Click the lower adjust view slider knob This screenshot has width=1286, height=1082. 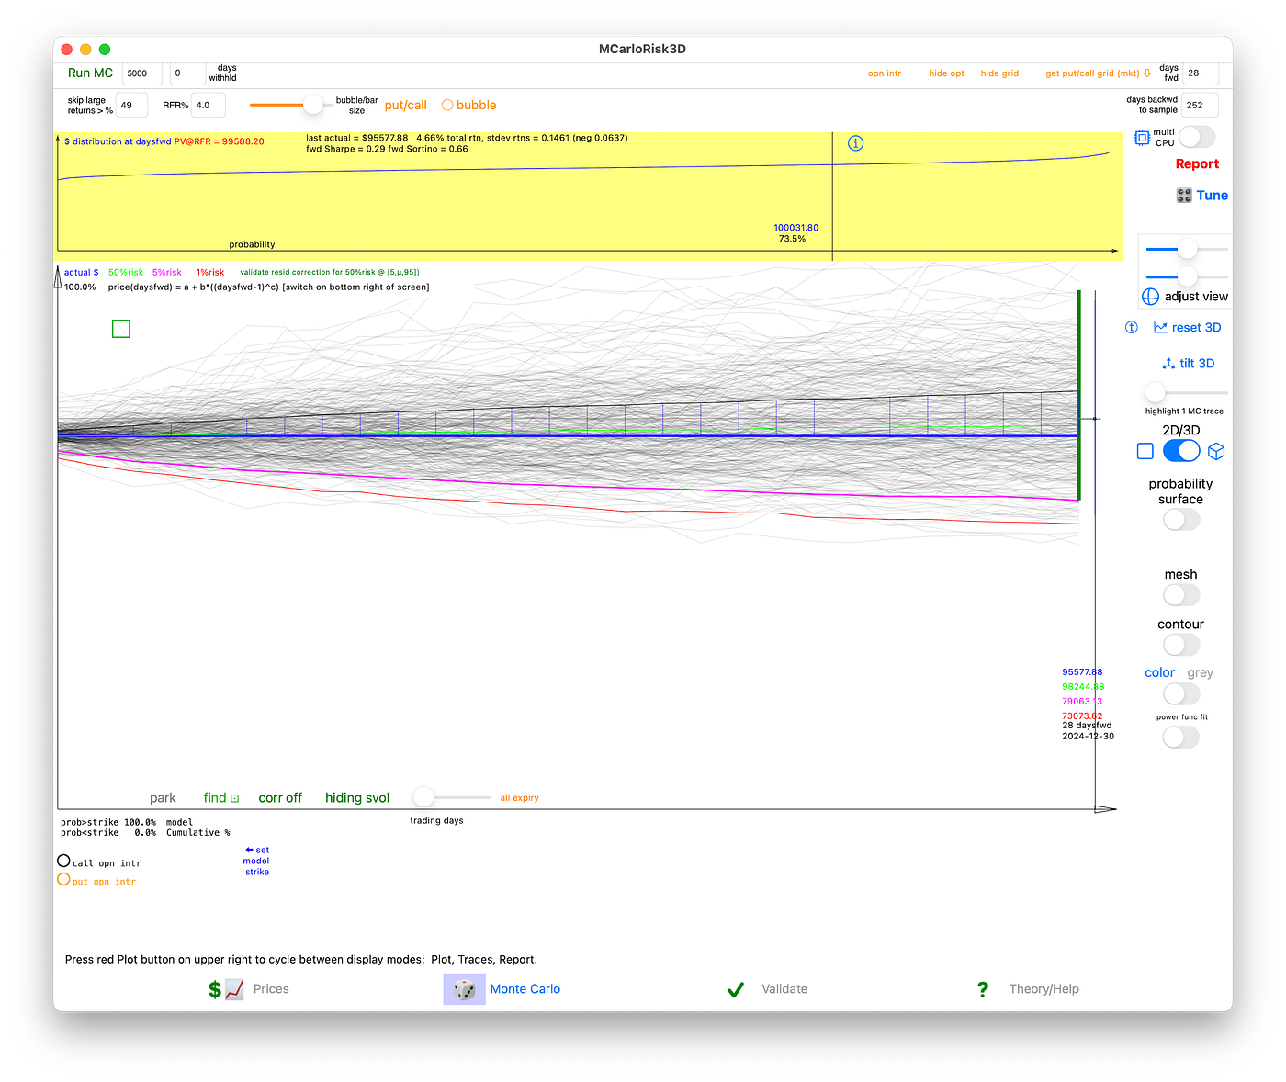[1188, 276]
